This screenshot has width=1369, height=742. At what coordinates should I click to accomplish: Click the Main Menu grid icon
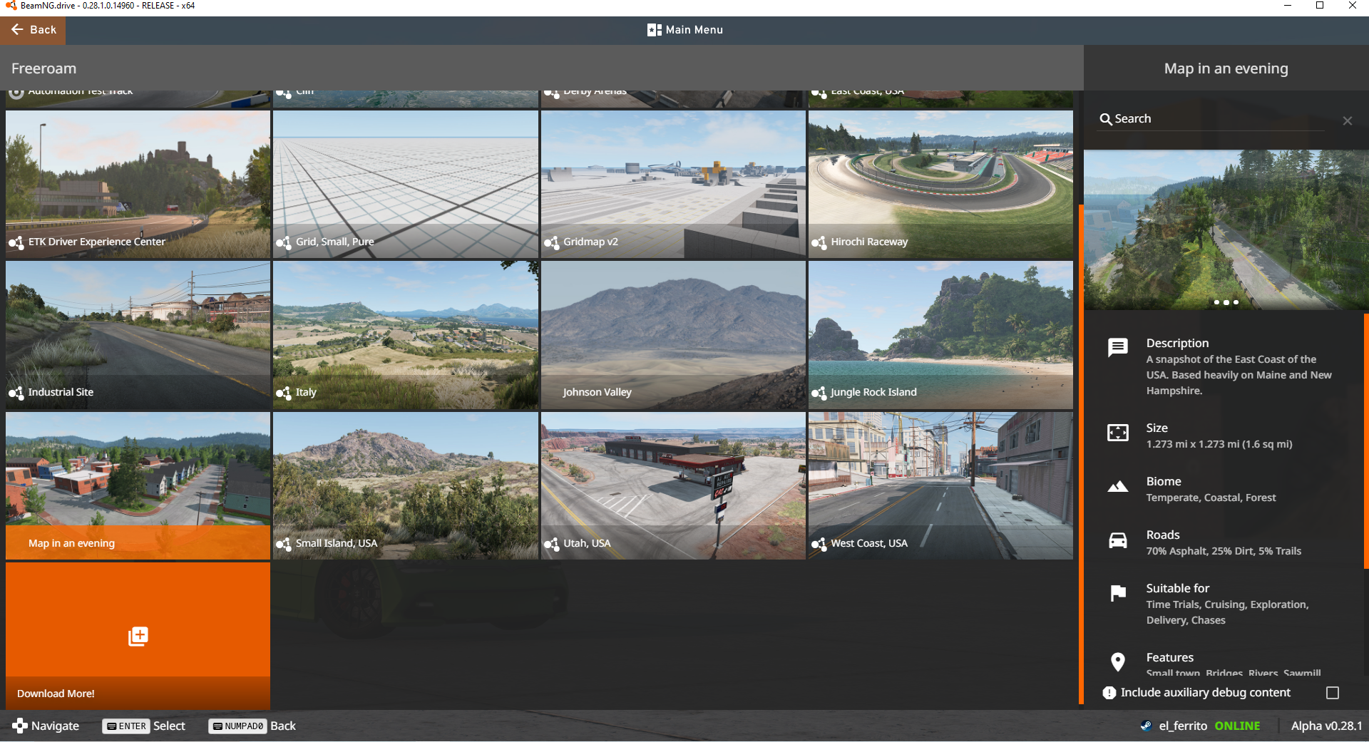point(654,30)
